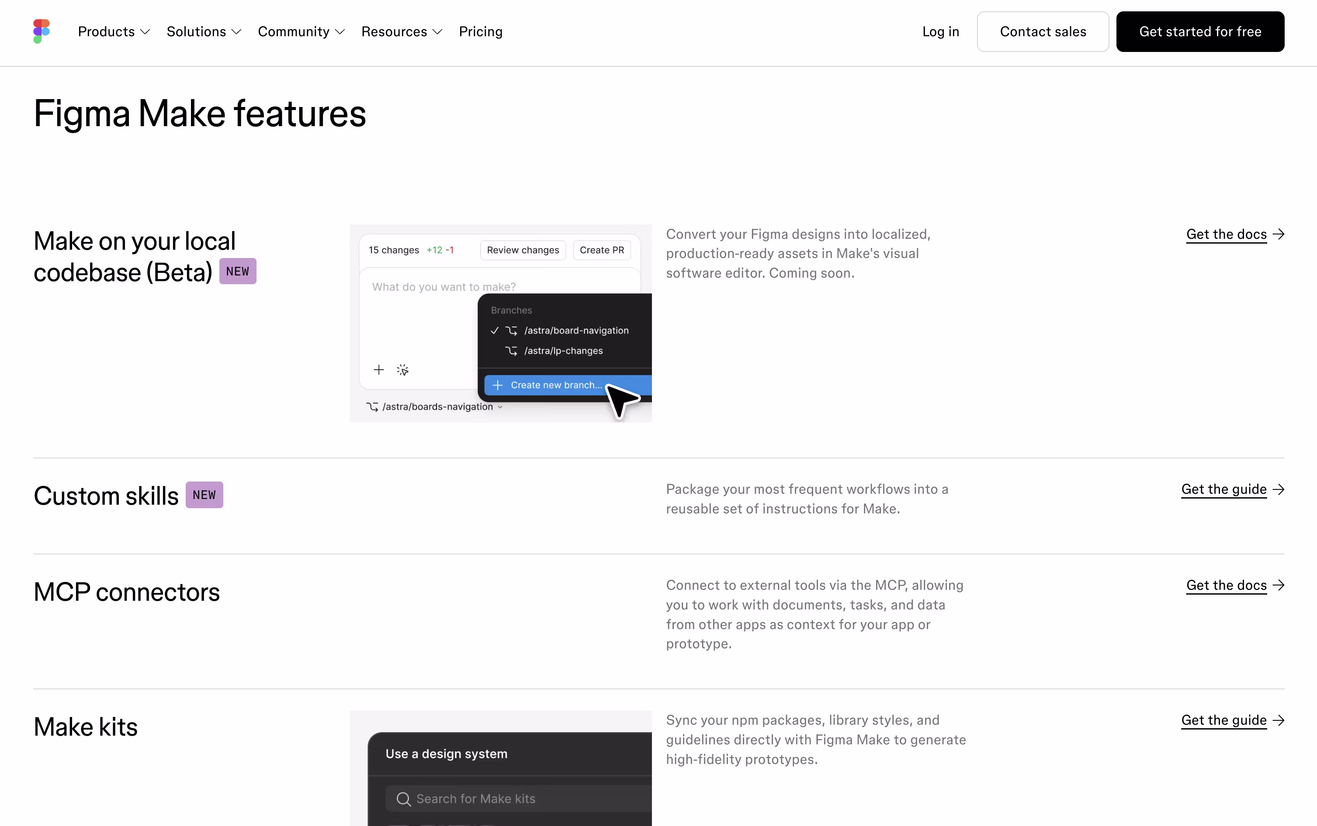The height and width of the screenshot is (826, 1317).
Task: Click Get started for free
Action: tap(1200, 32)
